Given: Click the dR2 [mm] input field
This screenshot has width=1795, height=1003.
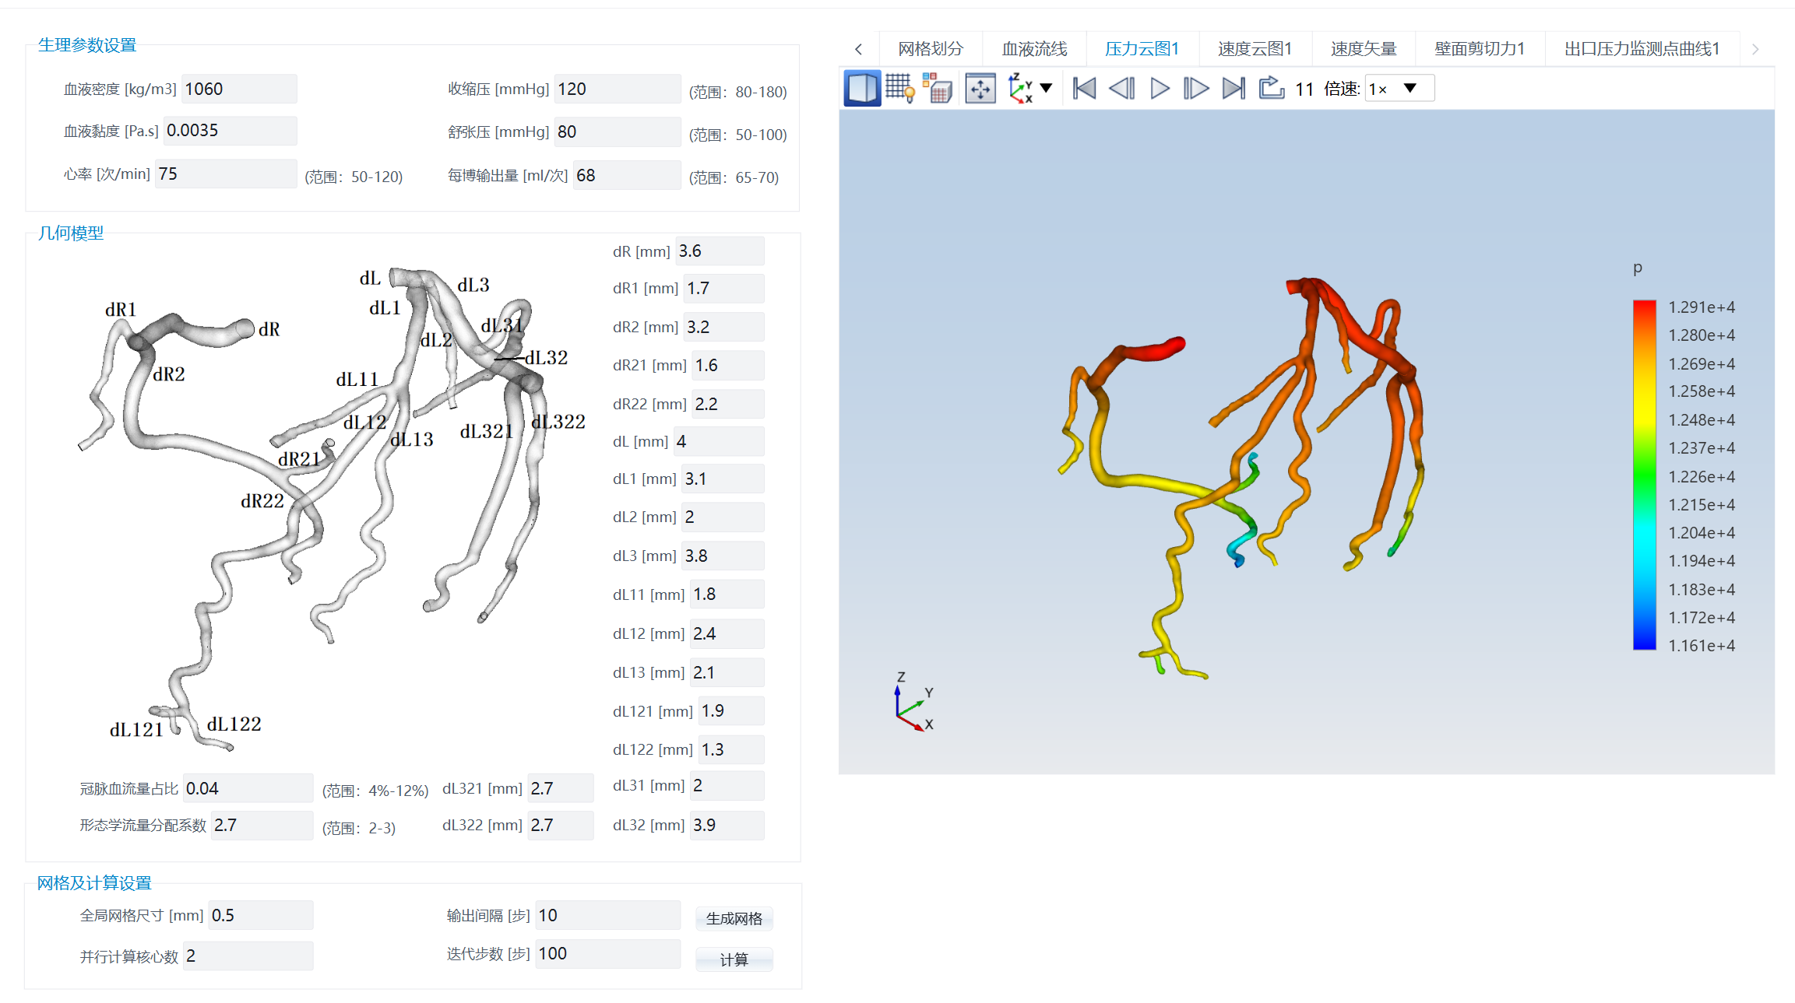Looking at the screenshot, I should coord(723,328).
